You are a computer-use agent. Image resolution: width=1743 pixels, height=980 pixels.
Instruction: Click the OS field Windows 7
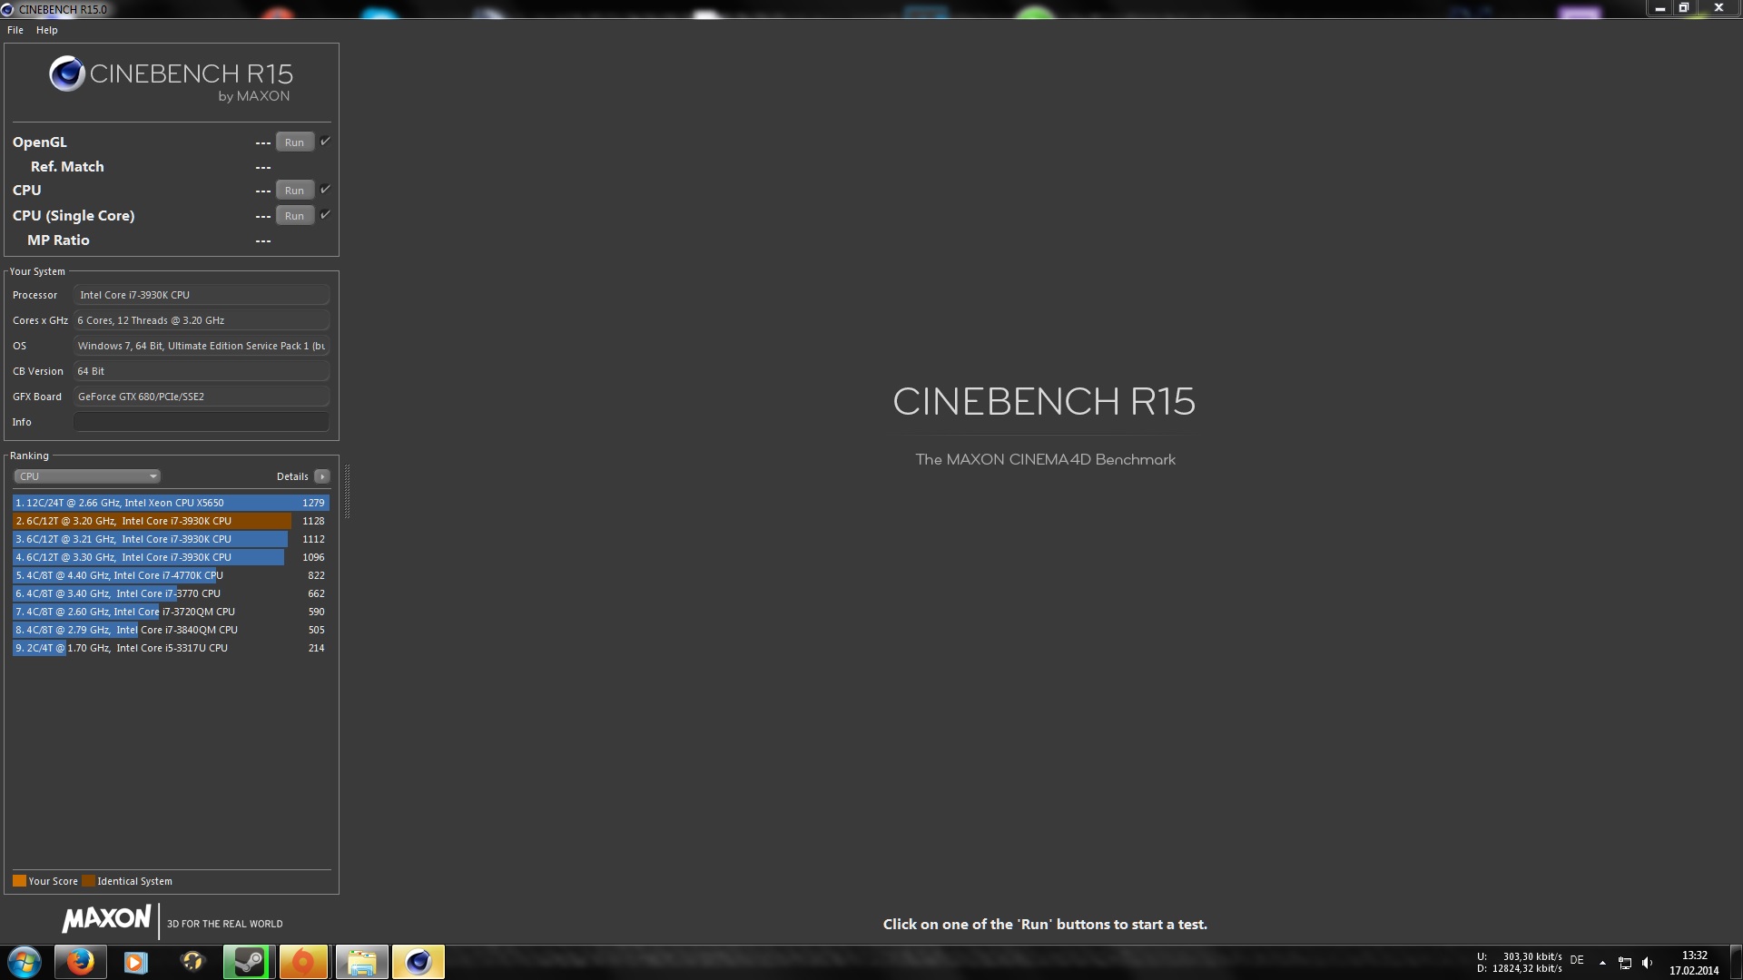(202, 346)
